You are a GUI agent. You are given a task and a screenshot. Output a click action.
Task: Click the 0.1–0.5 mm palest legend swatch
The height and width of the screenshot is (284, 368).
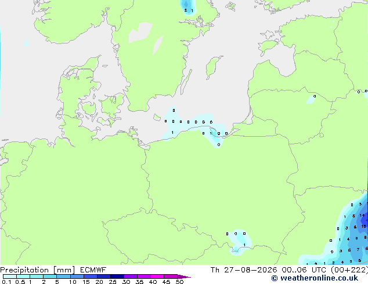(x=10, y=276)
